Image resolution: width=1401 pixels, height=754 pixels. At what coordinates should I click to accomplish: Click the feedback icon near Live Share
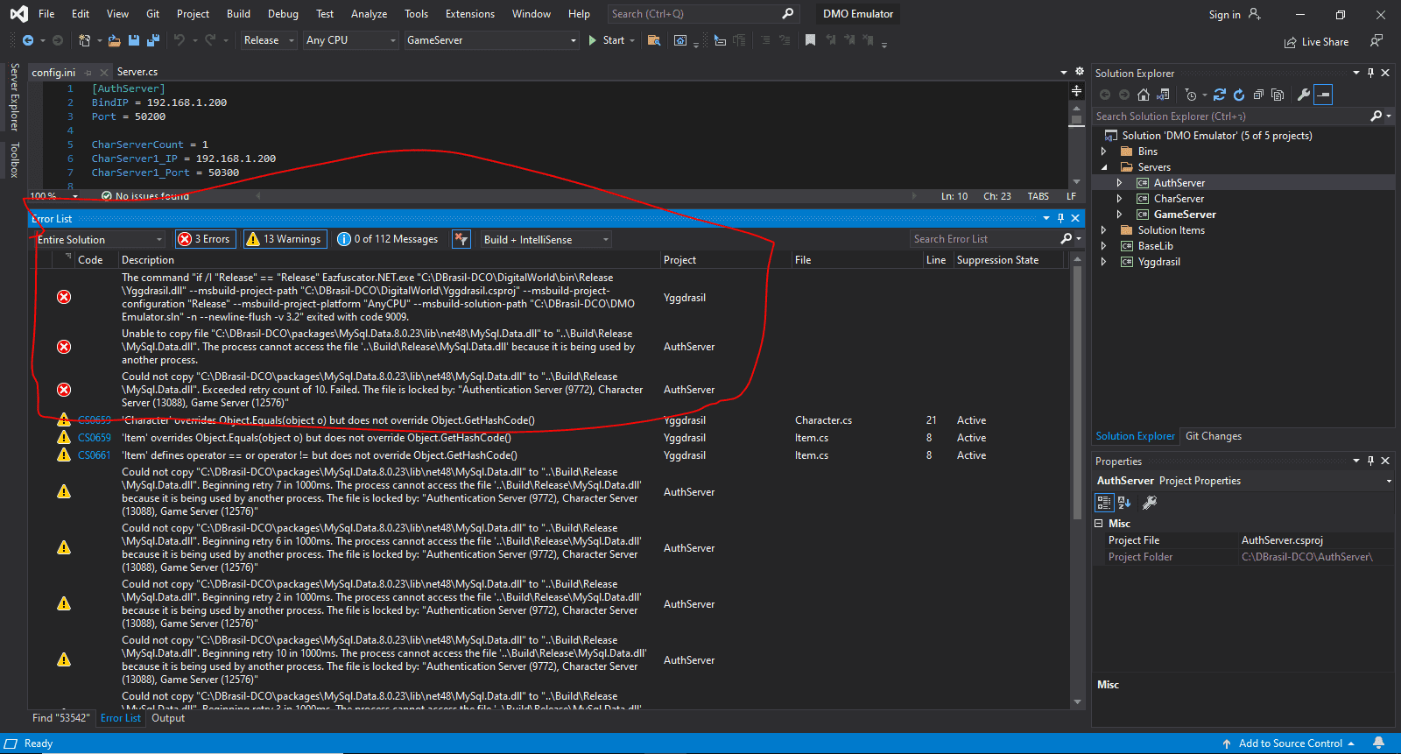coord(1376,41)
